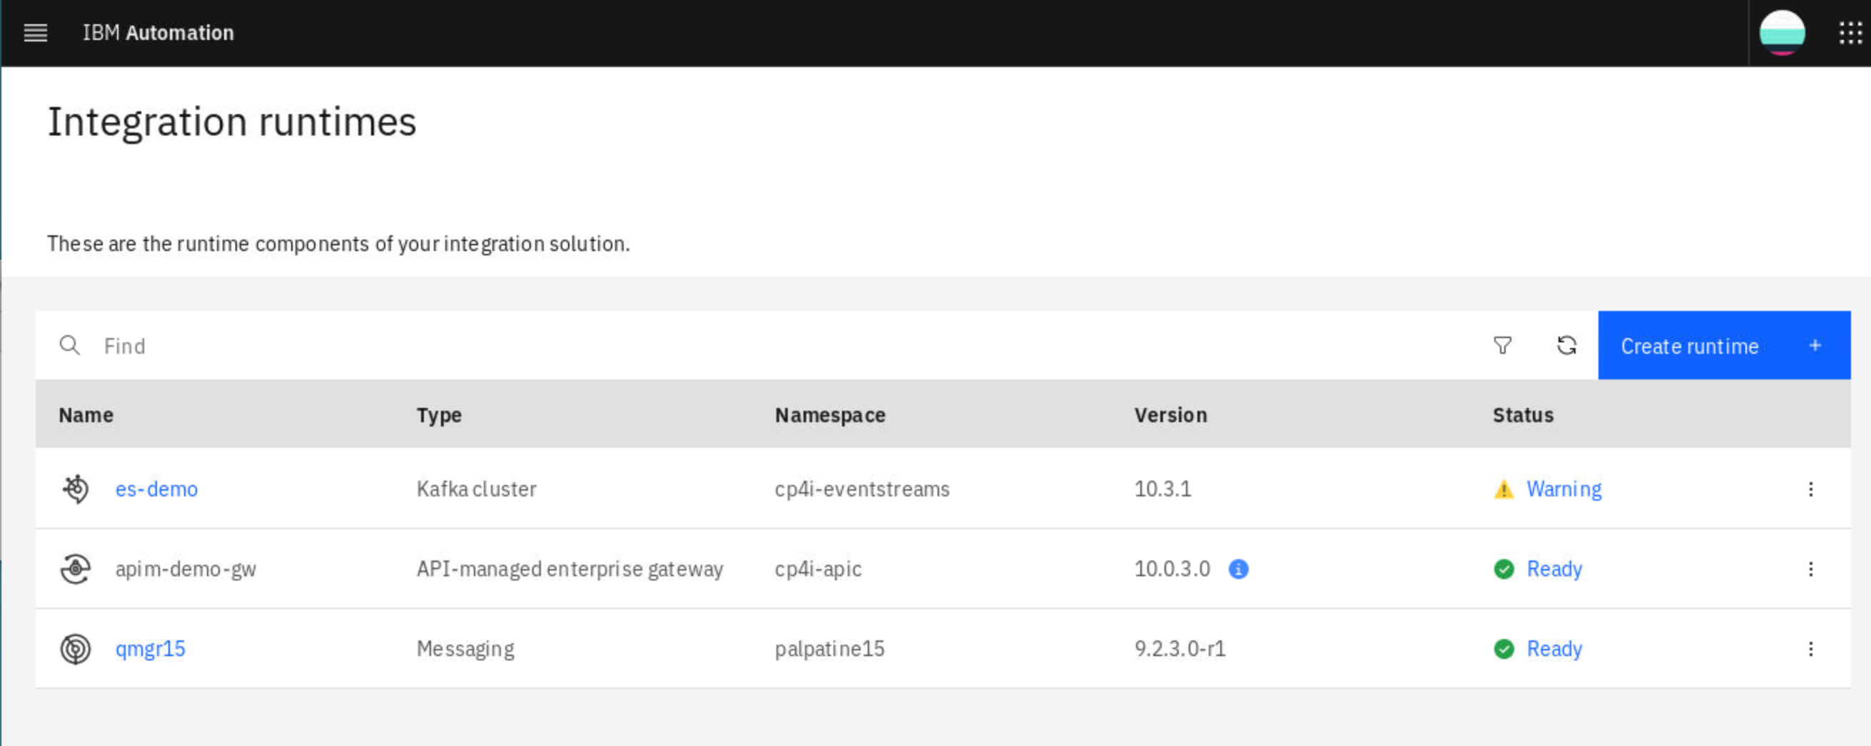This screenshot has width=1871, height=746.
Task: Open the qmgr15 runtime link
Action: [151, 649]
